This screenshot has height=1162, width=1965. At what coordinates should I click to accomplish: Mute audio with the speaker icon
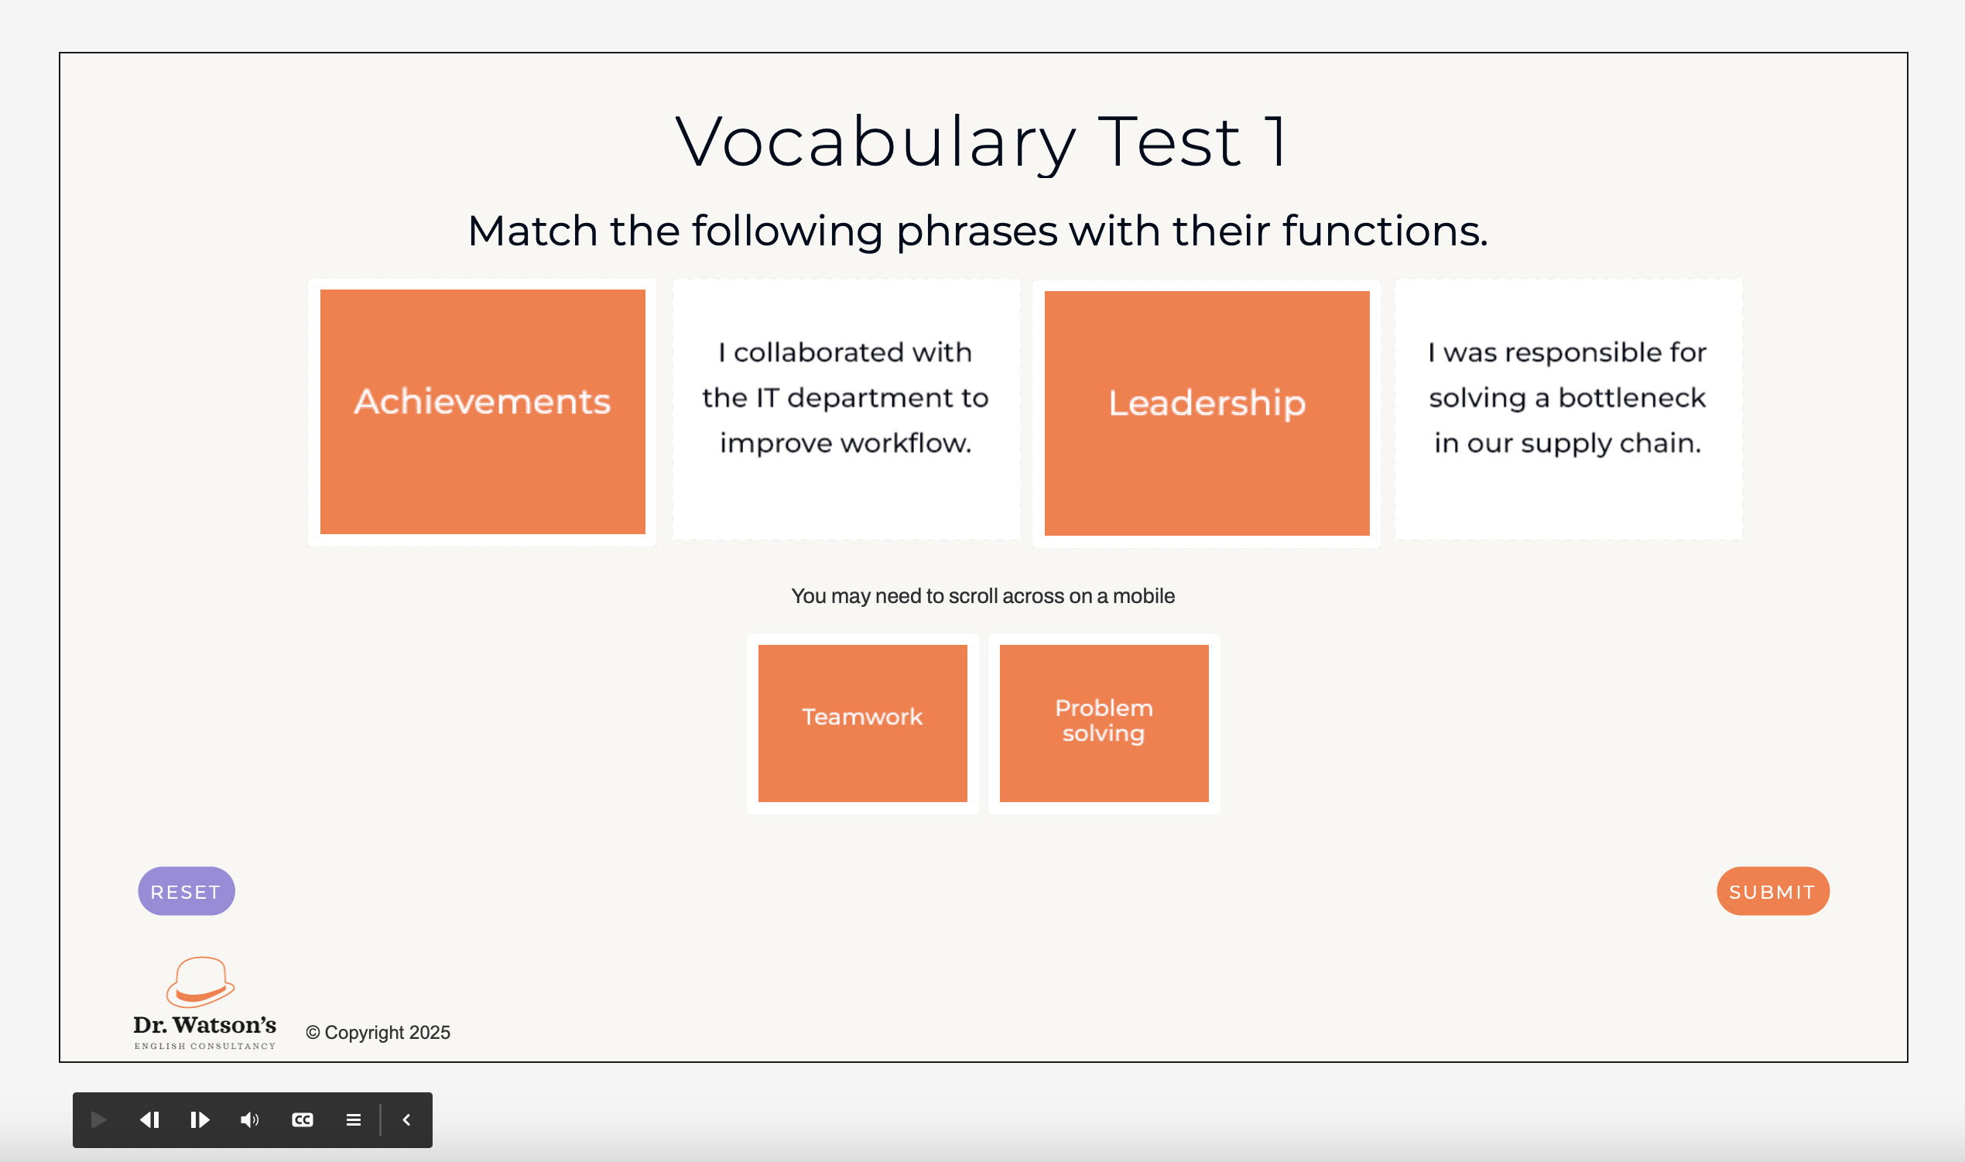click(250, 1119)
